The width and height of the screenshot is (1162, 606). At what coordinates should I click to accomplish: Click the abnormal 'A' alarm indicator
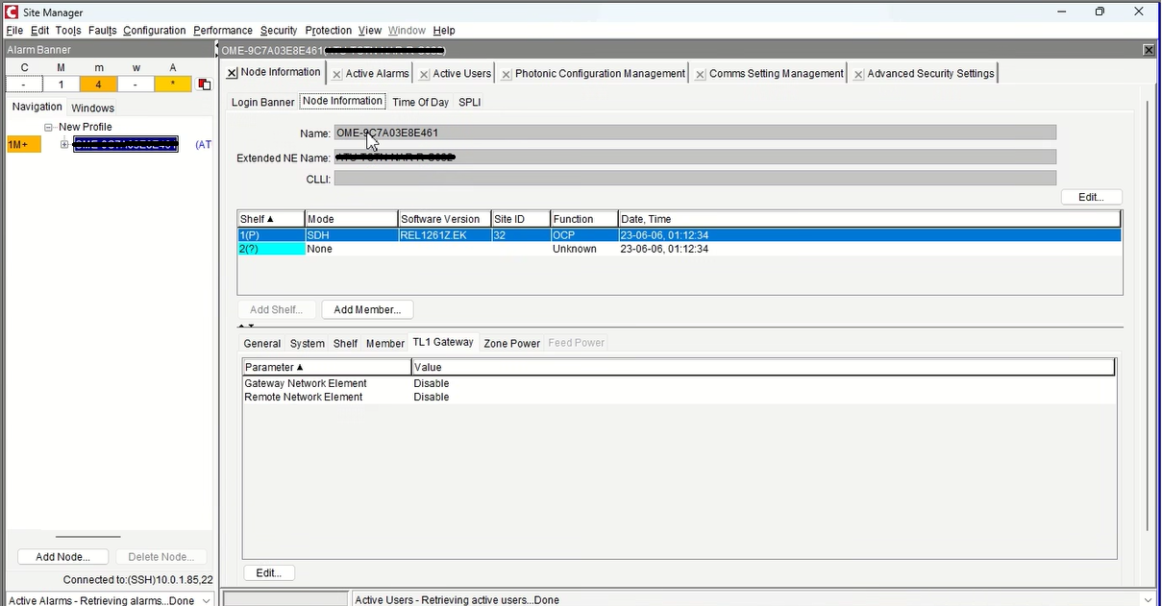tap(172, 84)
